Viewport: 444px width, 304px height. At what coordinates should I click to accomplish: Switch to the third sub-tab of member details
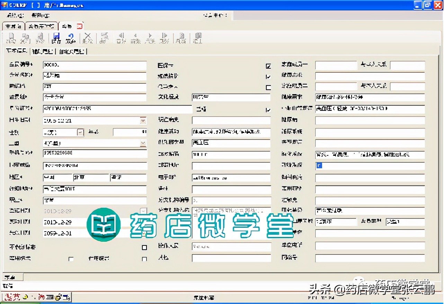coord(72,51)
